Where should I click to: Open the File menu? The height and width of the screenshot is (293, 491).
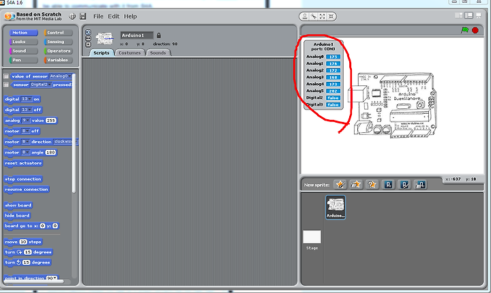(x=98, y=16)
